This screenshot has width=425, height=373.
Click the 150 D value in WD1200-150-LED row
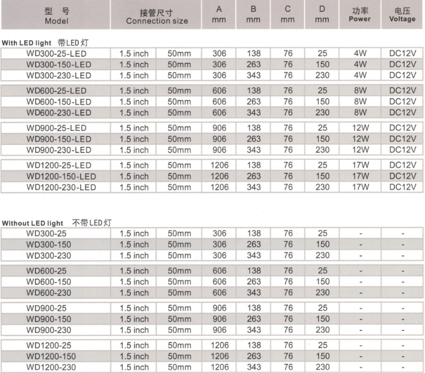(x=322, y=176)
